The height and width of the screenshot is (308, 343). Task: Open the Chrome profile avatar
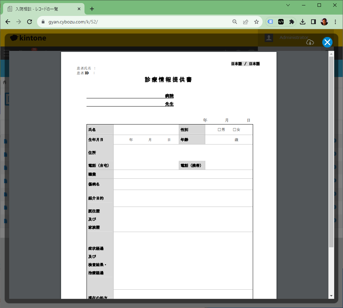point(324,22)
